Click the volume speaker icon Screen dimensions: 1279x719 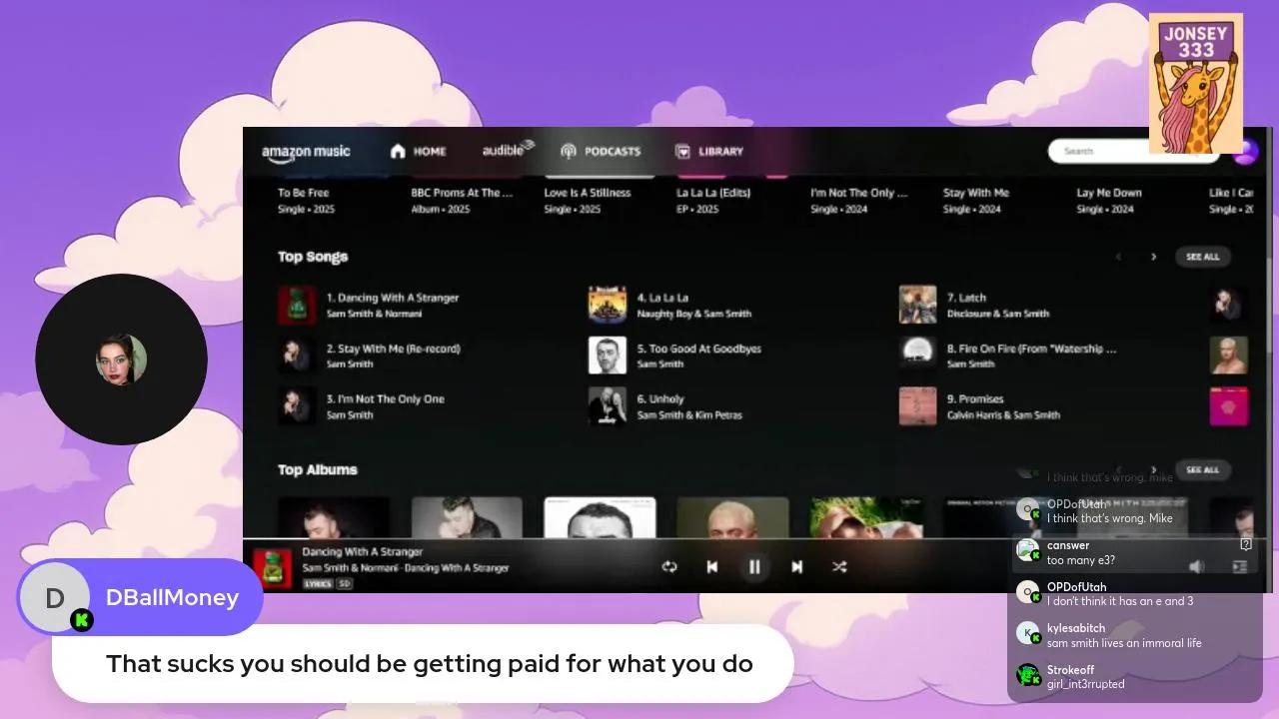tap(1197, 566)
